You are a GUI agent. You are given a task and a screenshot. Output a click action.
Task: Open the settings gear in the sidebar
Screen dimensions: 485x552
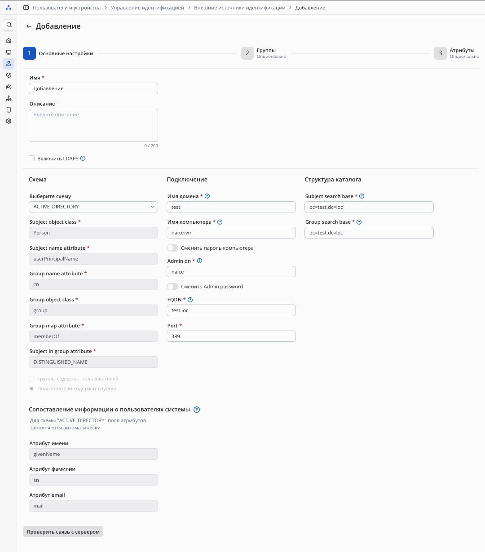click(x=9, y=121)
